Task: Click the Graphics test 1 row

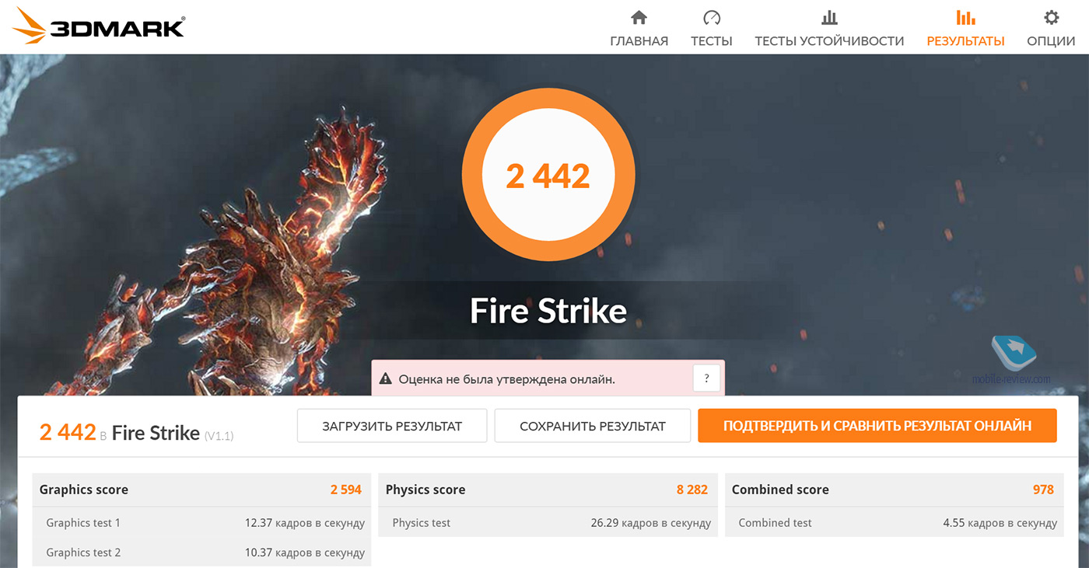Action: click(201, 522)
